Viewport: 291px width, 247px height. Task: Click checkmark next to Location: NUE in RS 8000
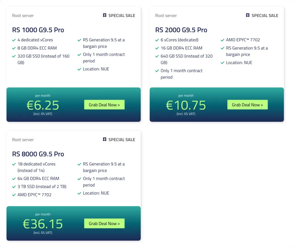[x=79, y=193]
